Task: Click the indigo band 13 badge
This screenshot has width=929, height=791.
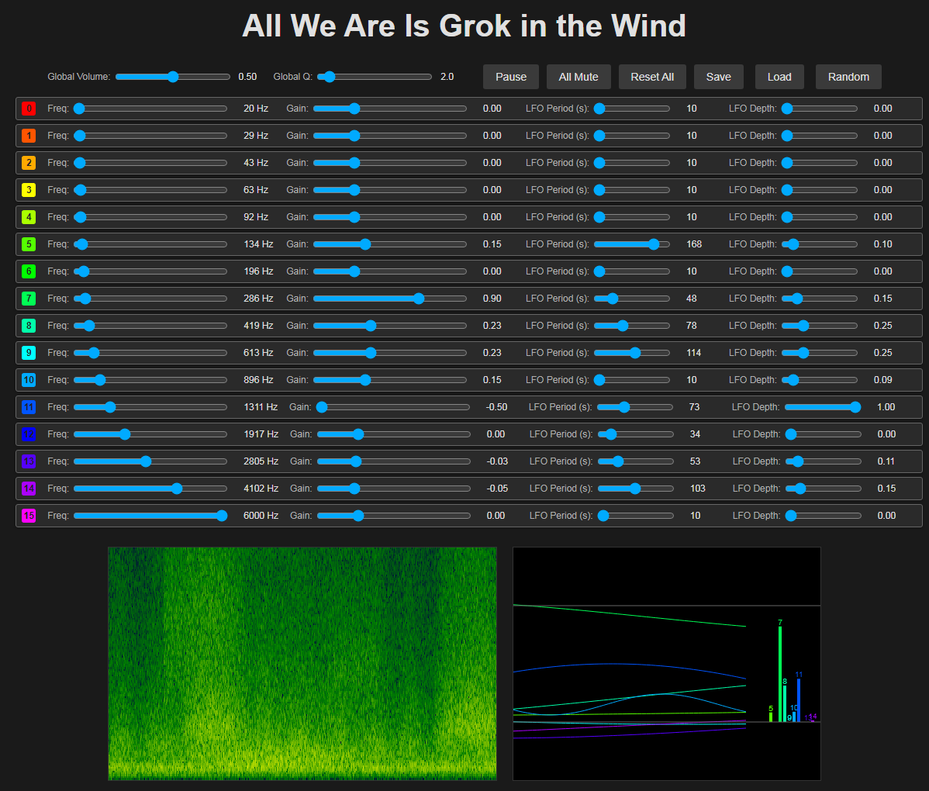Action: (x=29, y=461)
